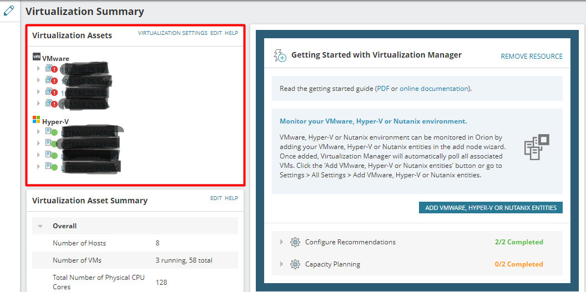Open Virtualization Settings link
Image resolution: width=586 pixels, height=292 pixels.
pyautogui.click(x=173, y=33)
